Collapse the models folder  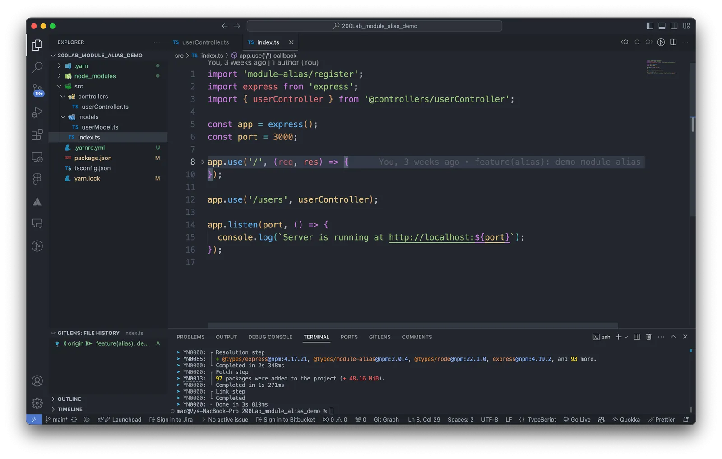click(x=63, y=117)
